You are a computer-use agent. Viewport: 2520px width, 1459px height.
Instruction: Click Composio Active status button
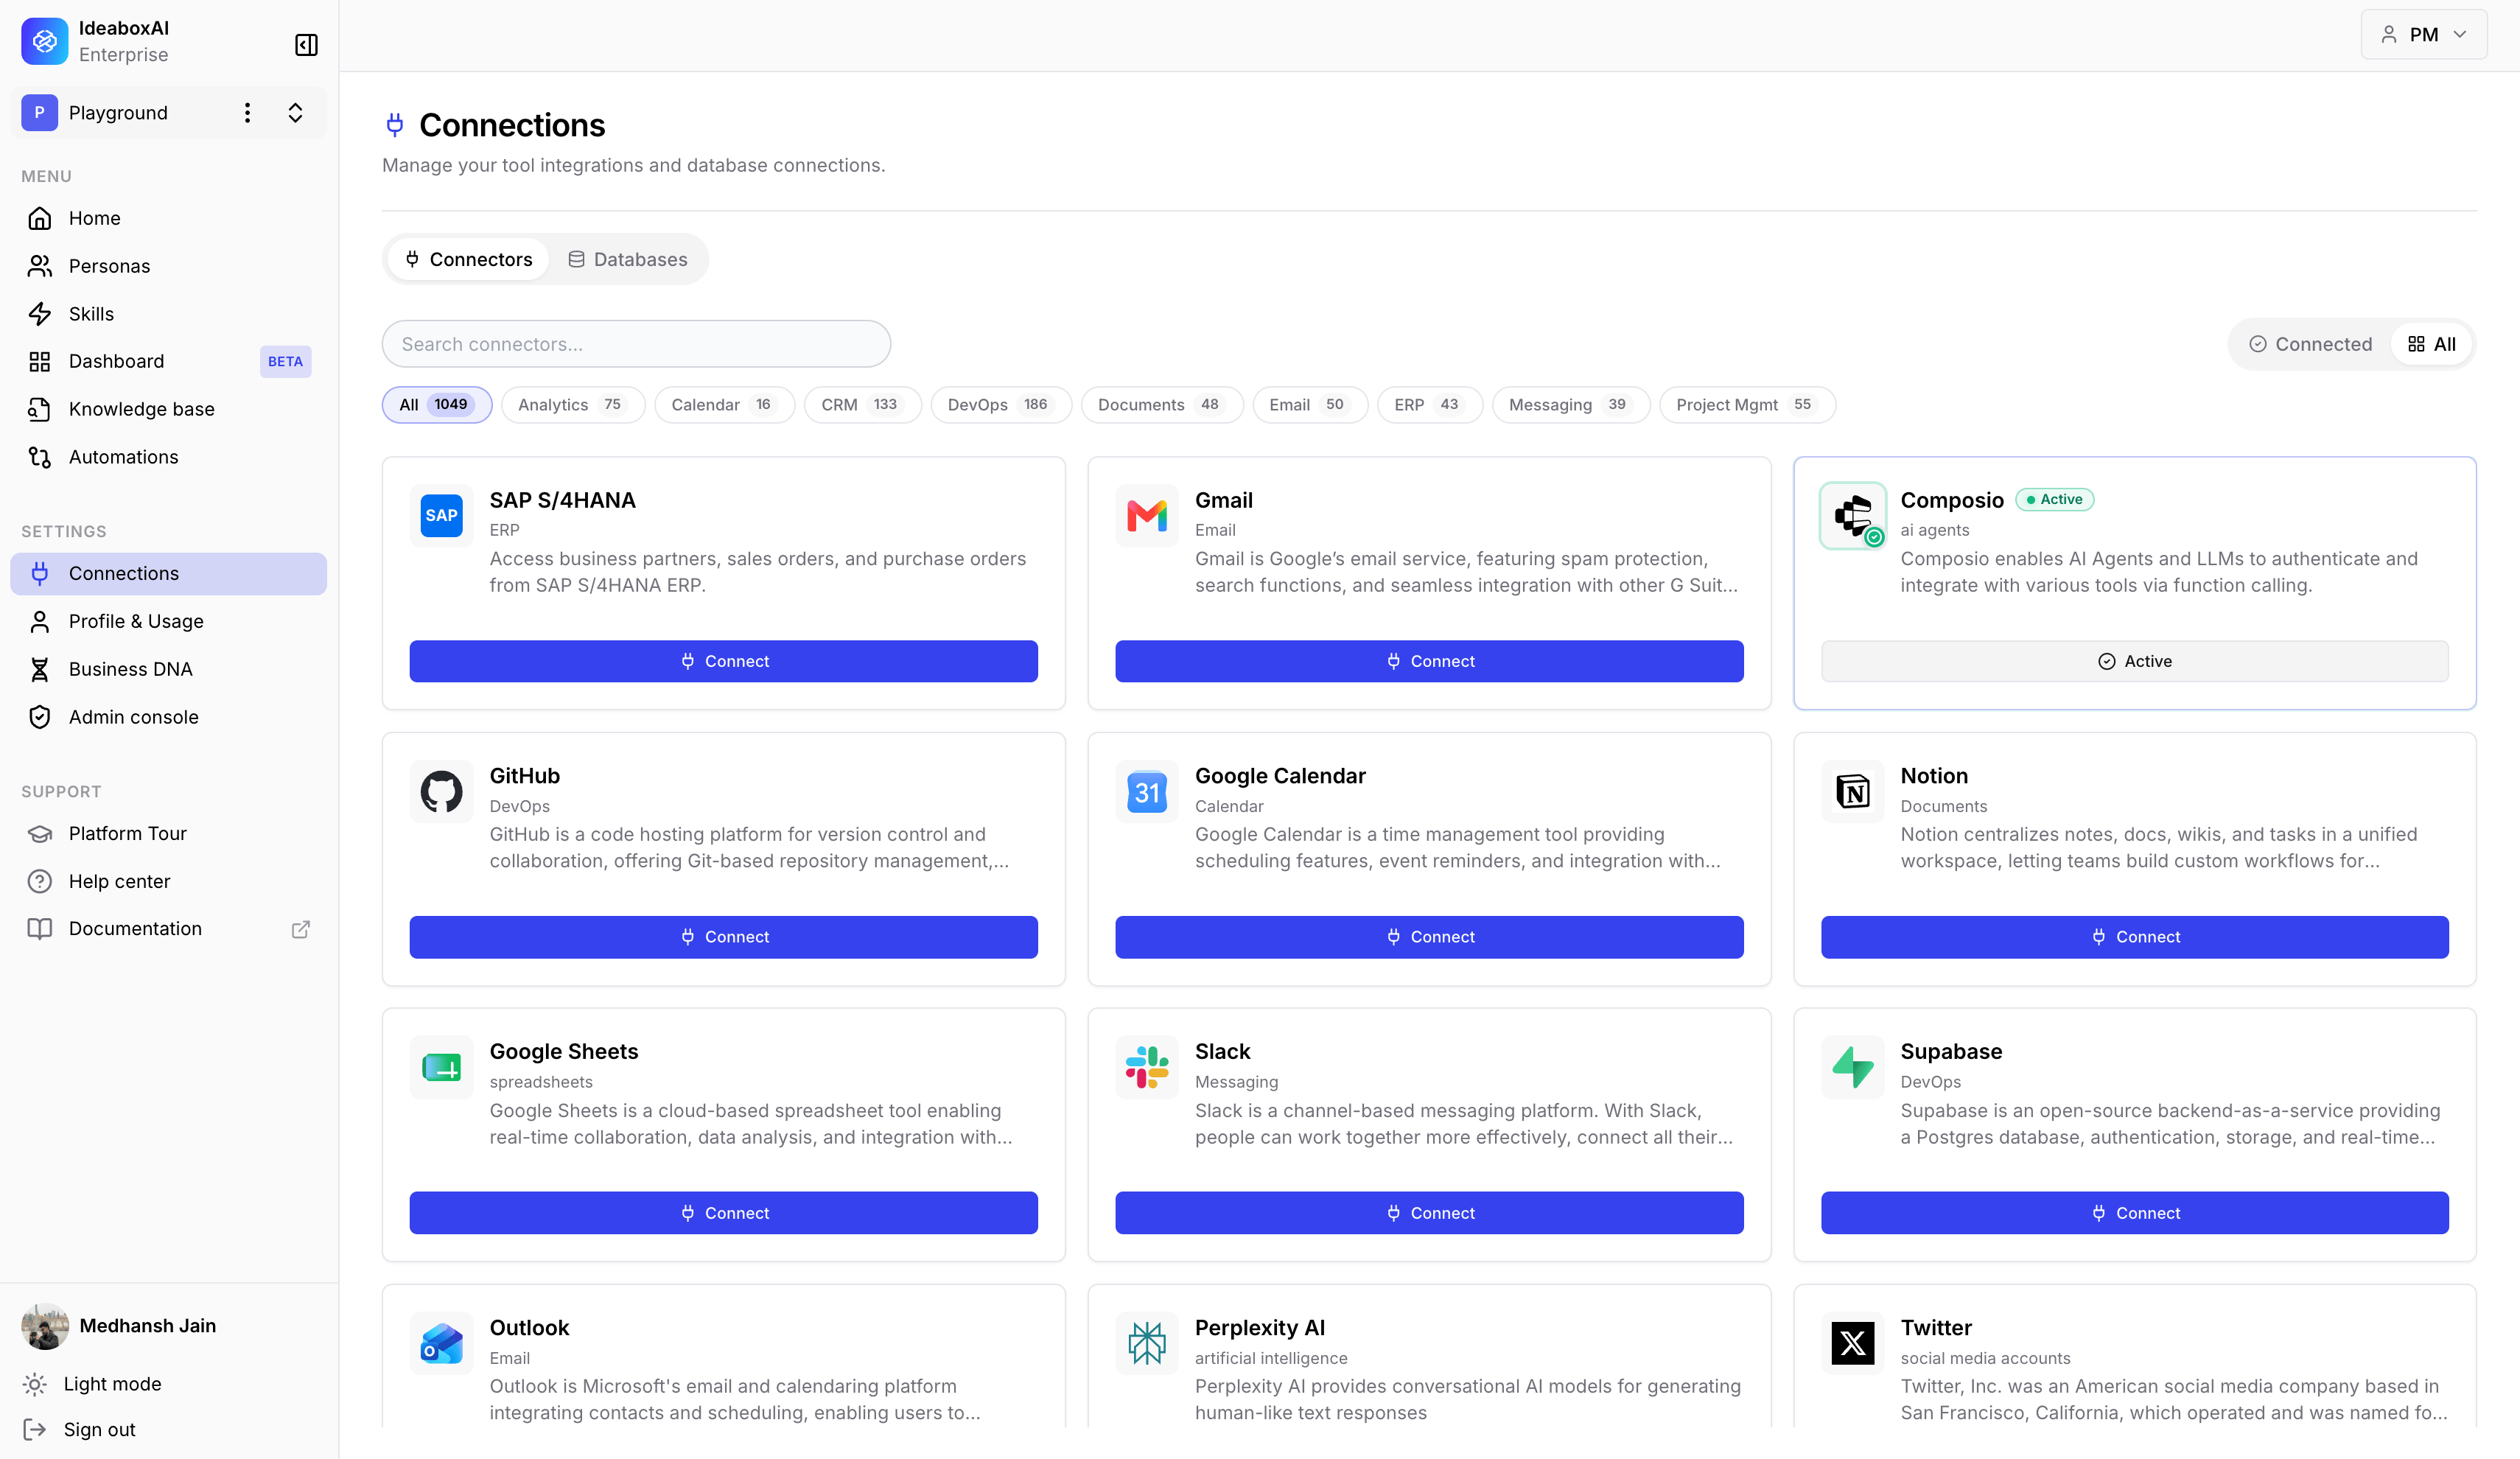(2134, 661)
